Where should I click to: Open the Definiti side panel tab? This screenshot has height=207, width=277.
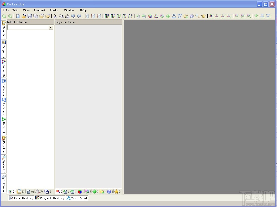(x=4, y=126)
